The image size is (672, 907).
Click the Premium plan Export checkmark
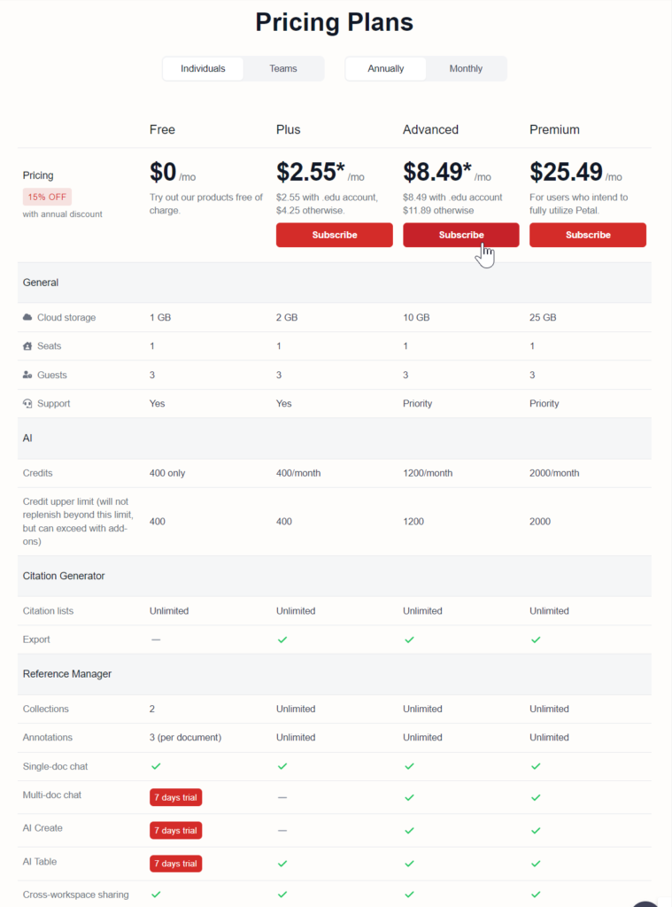tap(536, 640)
